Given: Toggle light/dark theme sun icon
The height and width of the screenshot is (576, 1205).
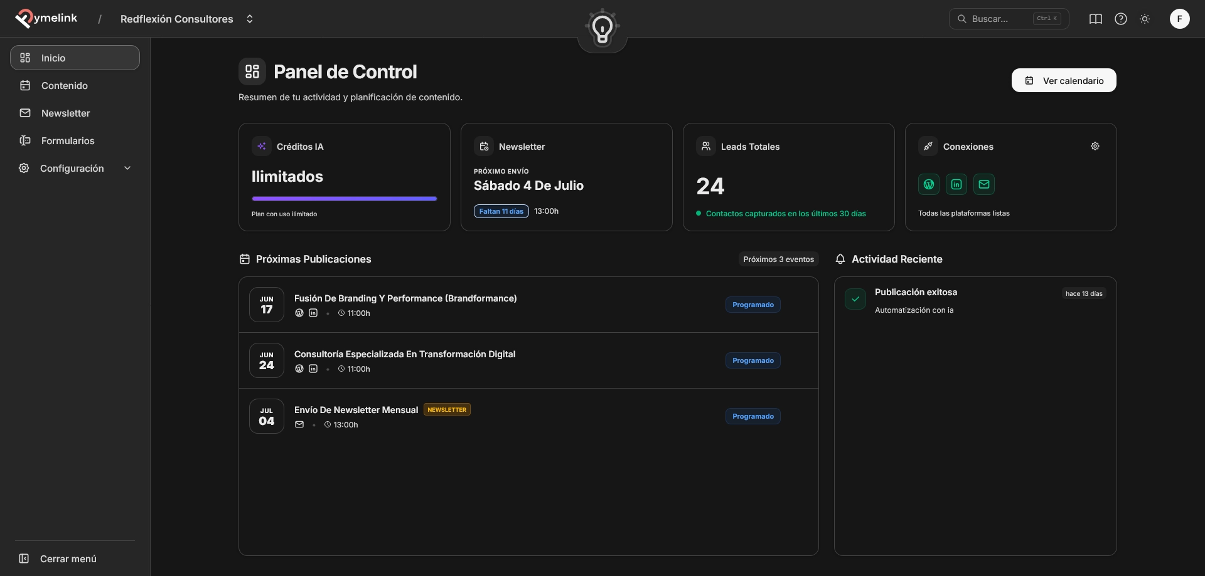Looking at the screenshot, I should pyautogui.click(x=1145, y=19).
